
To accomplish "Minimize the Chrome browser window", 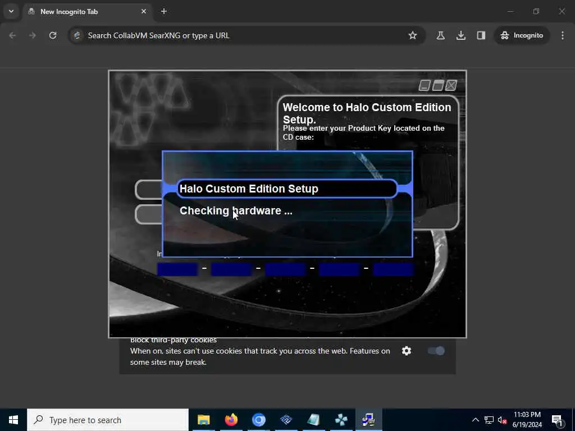I will (510, 11).
